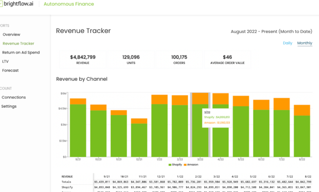Click Totals value $5,959,984 for 3/22
319x192 pixels.
click(212, 182)
